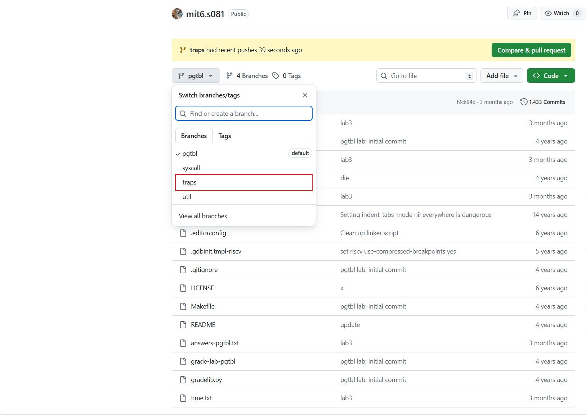Click file icon next to .editorconfig
The height and width of the screenshot is (415, 586).
tap(183, 233)
